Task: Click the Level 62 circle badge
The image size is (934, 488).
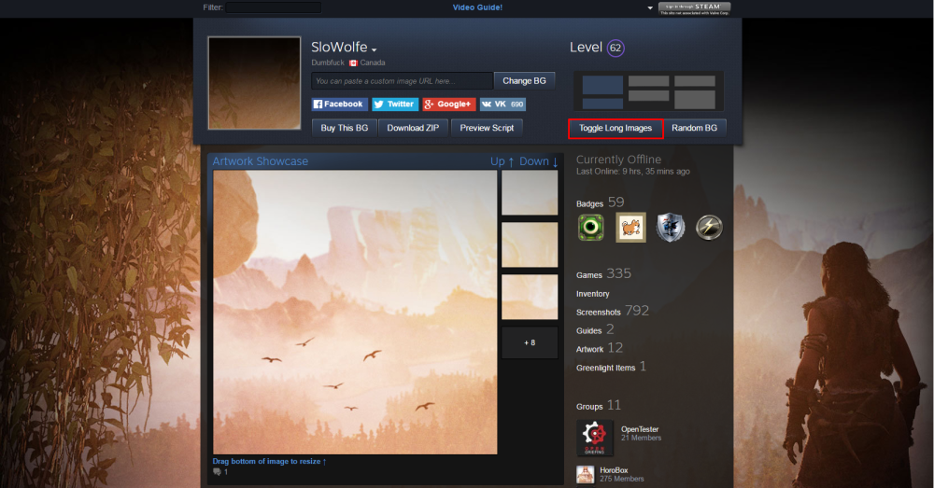Action: (x=616, y=48)
